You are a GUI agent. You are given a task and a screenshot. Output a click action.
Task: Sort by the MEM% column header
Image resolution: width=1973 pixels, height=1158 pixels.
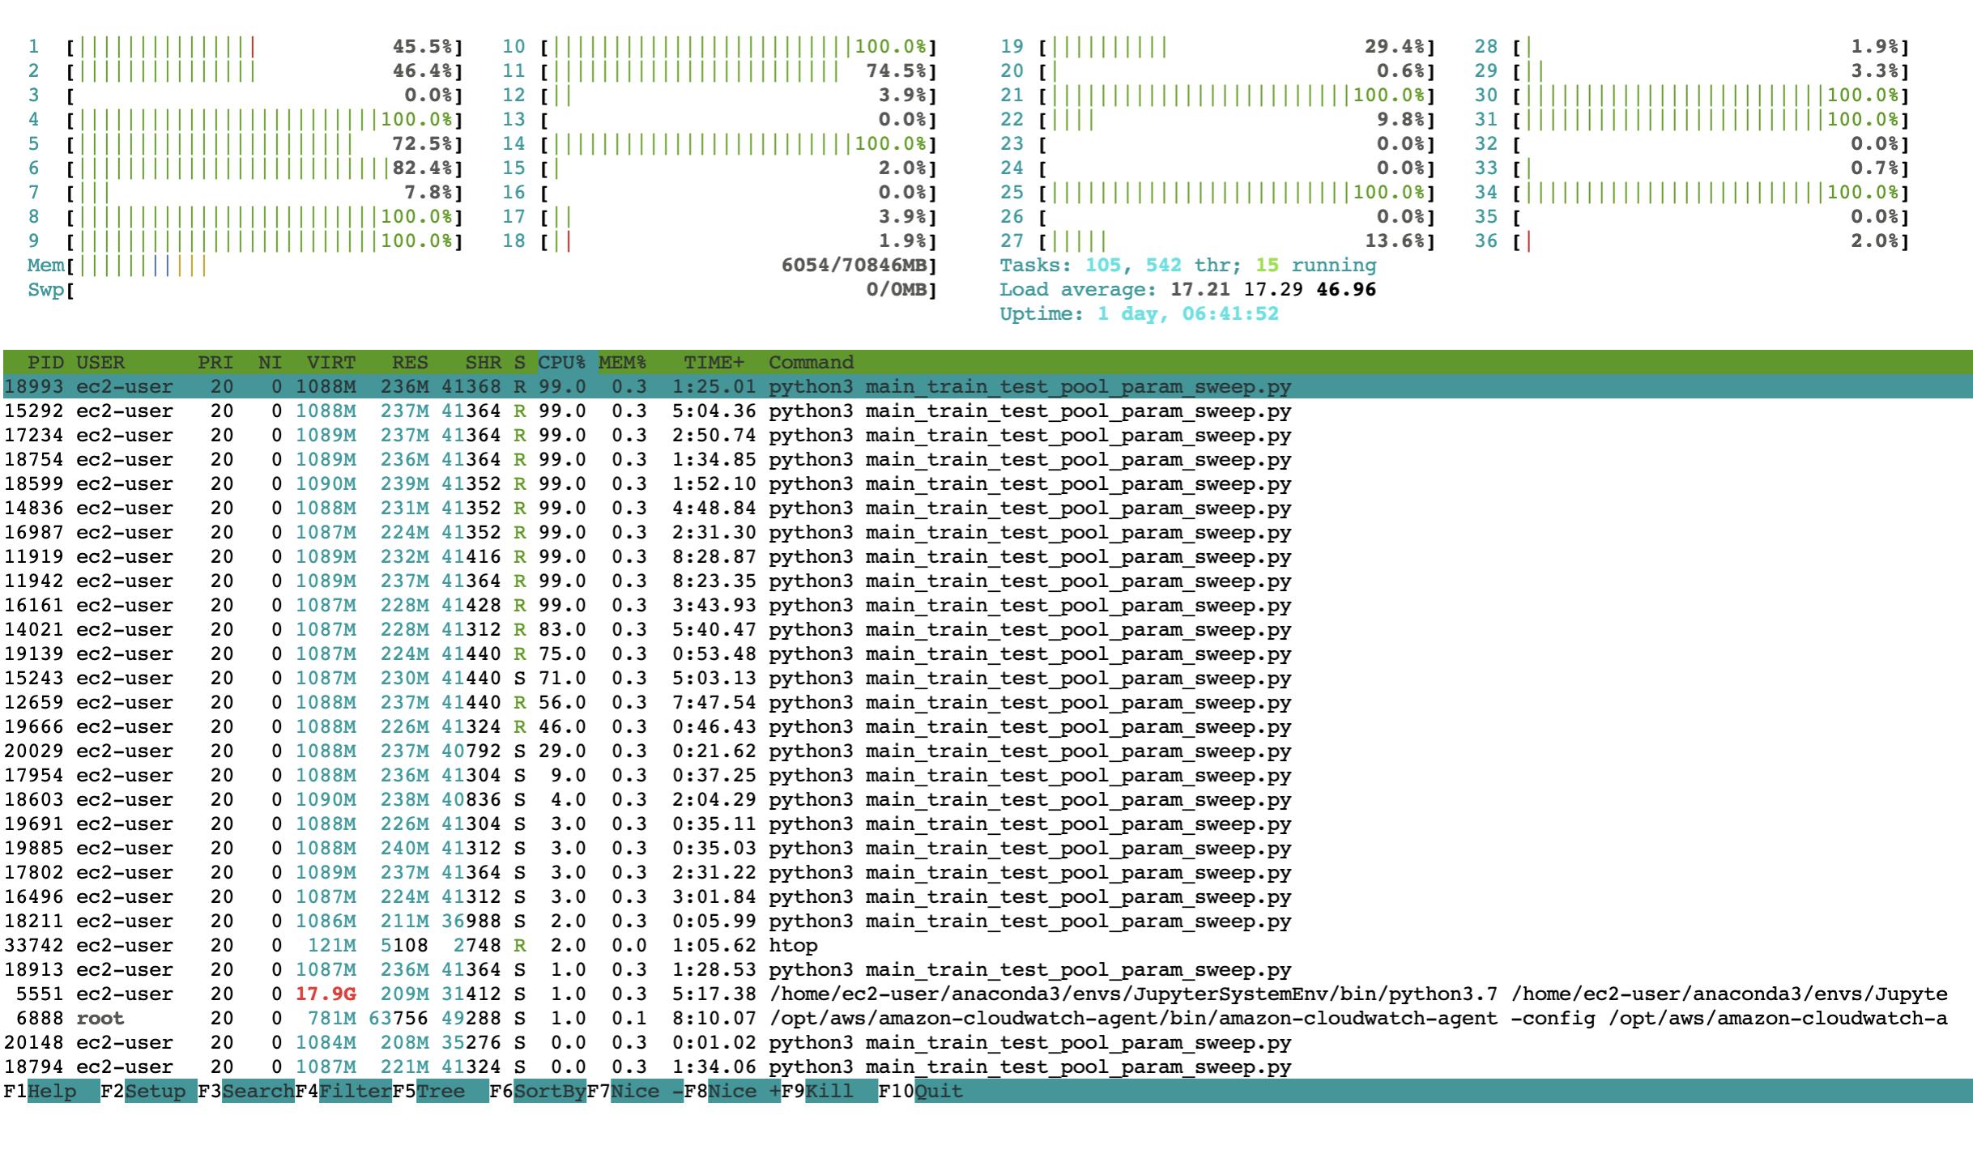click(622, 362)
